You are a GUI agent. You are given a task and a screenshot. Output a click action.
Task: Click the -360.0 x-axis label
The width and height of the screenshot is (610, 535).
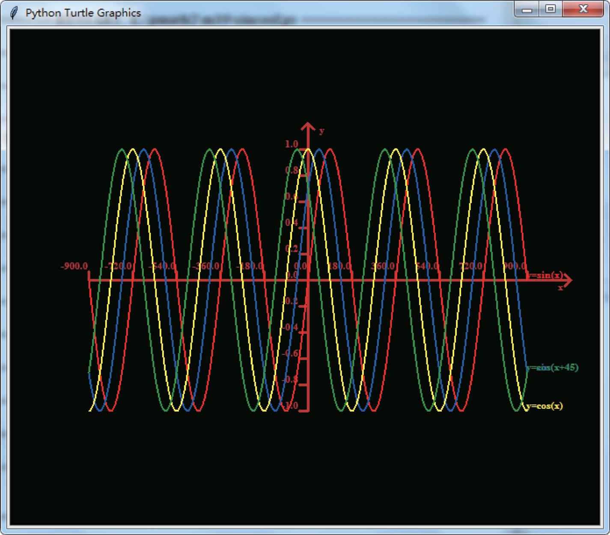[x=206, y=266]
